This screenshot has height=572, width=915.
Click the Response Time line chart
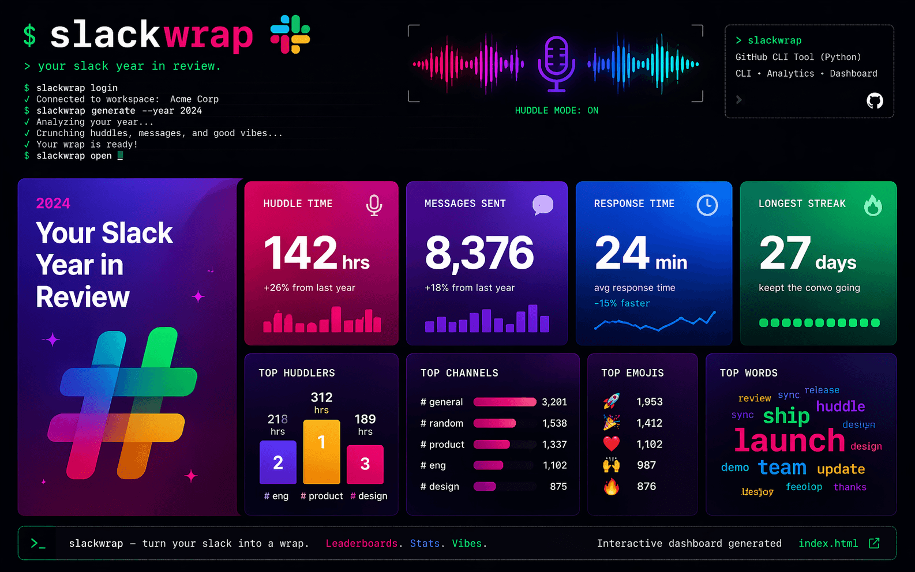pyautogui.click(x=655, y=321)
